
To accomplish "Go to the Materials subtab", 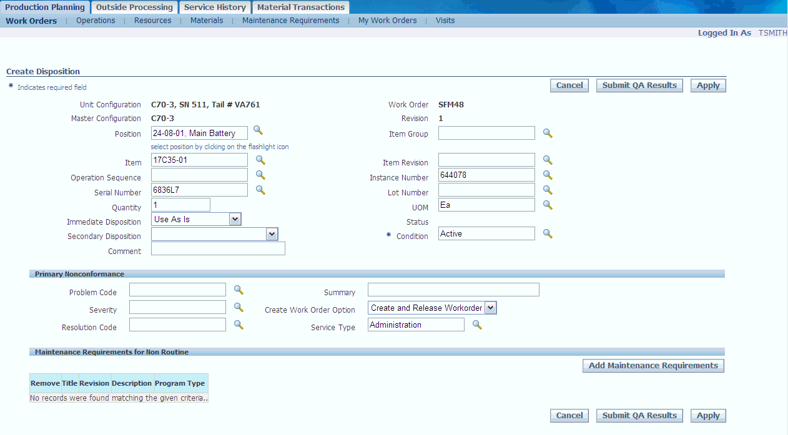I will (x=207, y=21).
